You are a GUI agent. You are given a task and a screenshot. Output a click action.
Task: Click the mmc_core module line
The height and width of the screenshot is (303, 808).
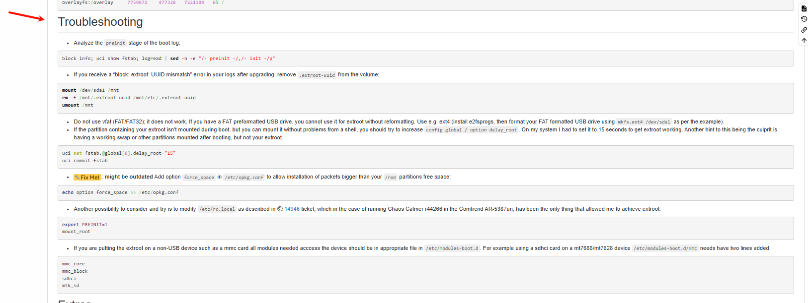[x=73, y=264]
